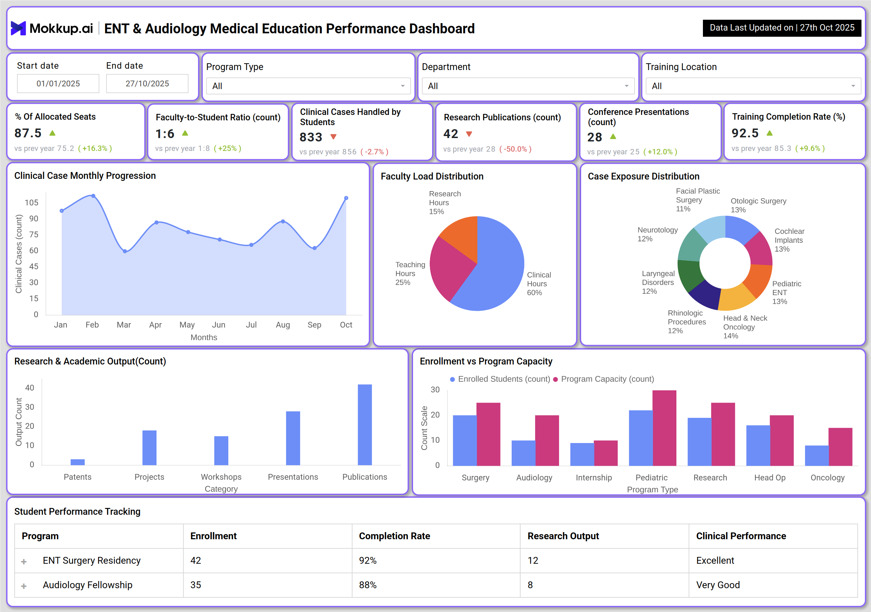The width and height of the screenshot is (871, 612).
Task: Click the (-50.0%) change value
Action: [515, 149]
